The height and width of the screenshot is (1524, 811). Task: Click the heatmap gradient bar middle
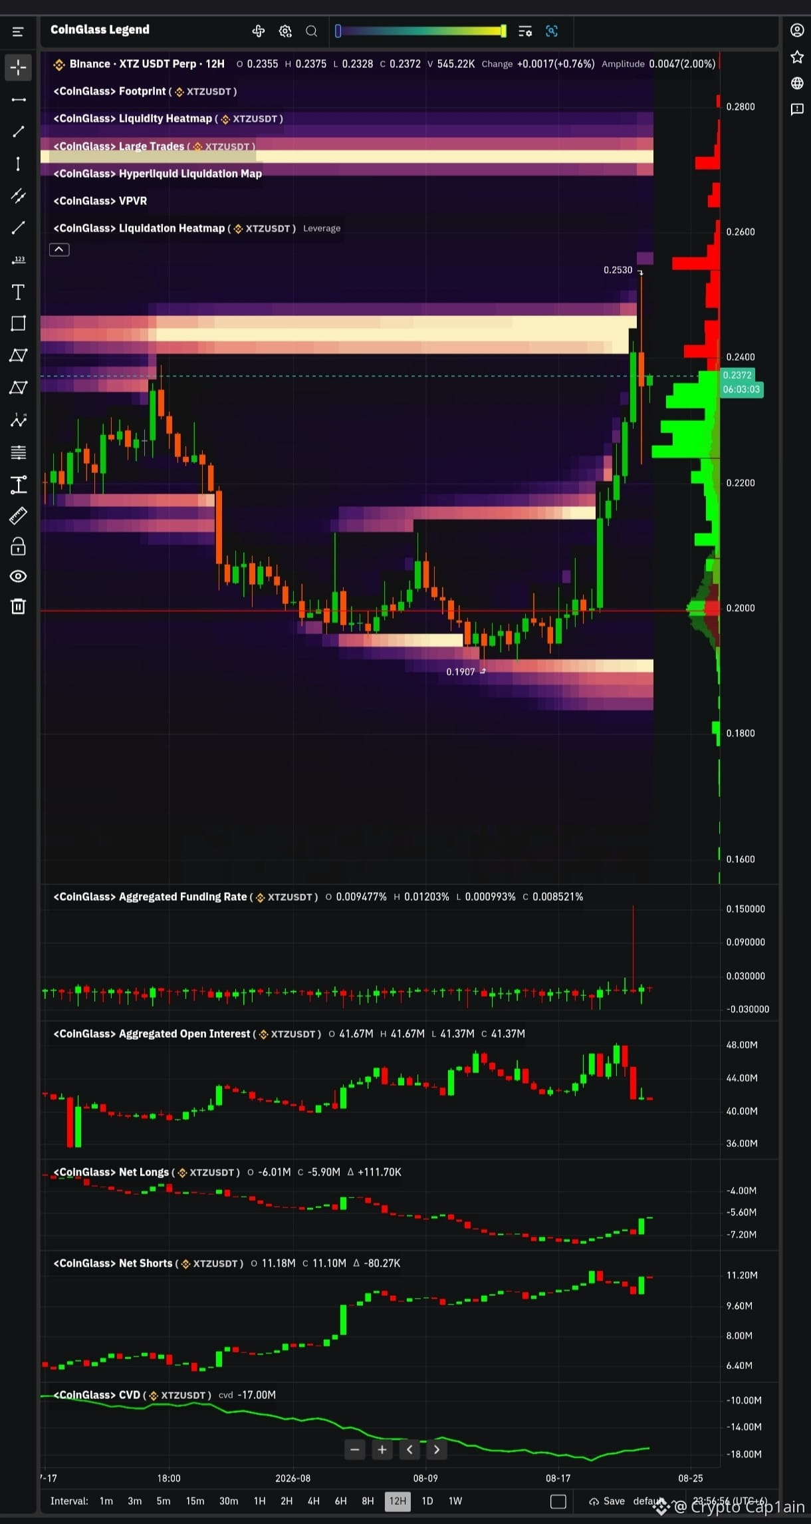click(x=421, y=31)
